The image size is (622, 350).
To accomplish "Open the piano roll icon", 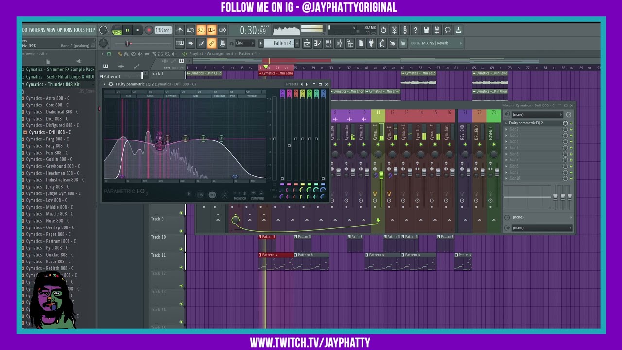I will 318,43.
